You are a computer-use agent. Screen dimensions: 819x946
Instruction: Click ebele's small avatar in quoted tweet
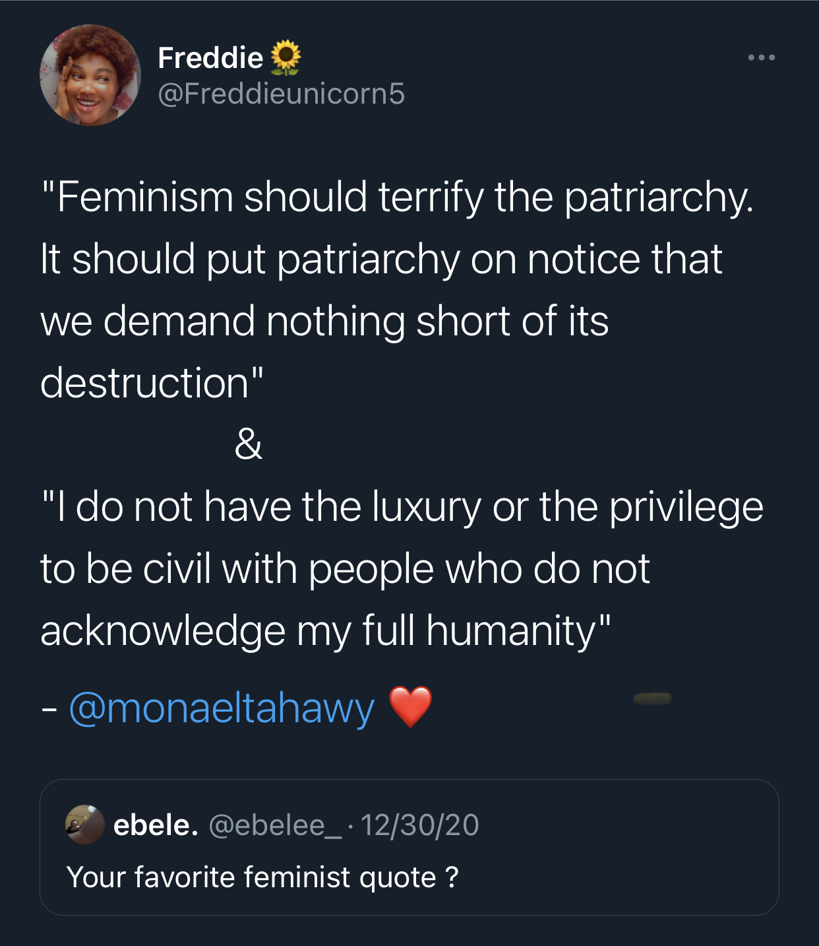85,825
